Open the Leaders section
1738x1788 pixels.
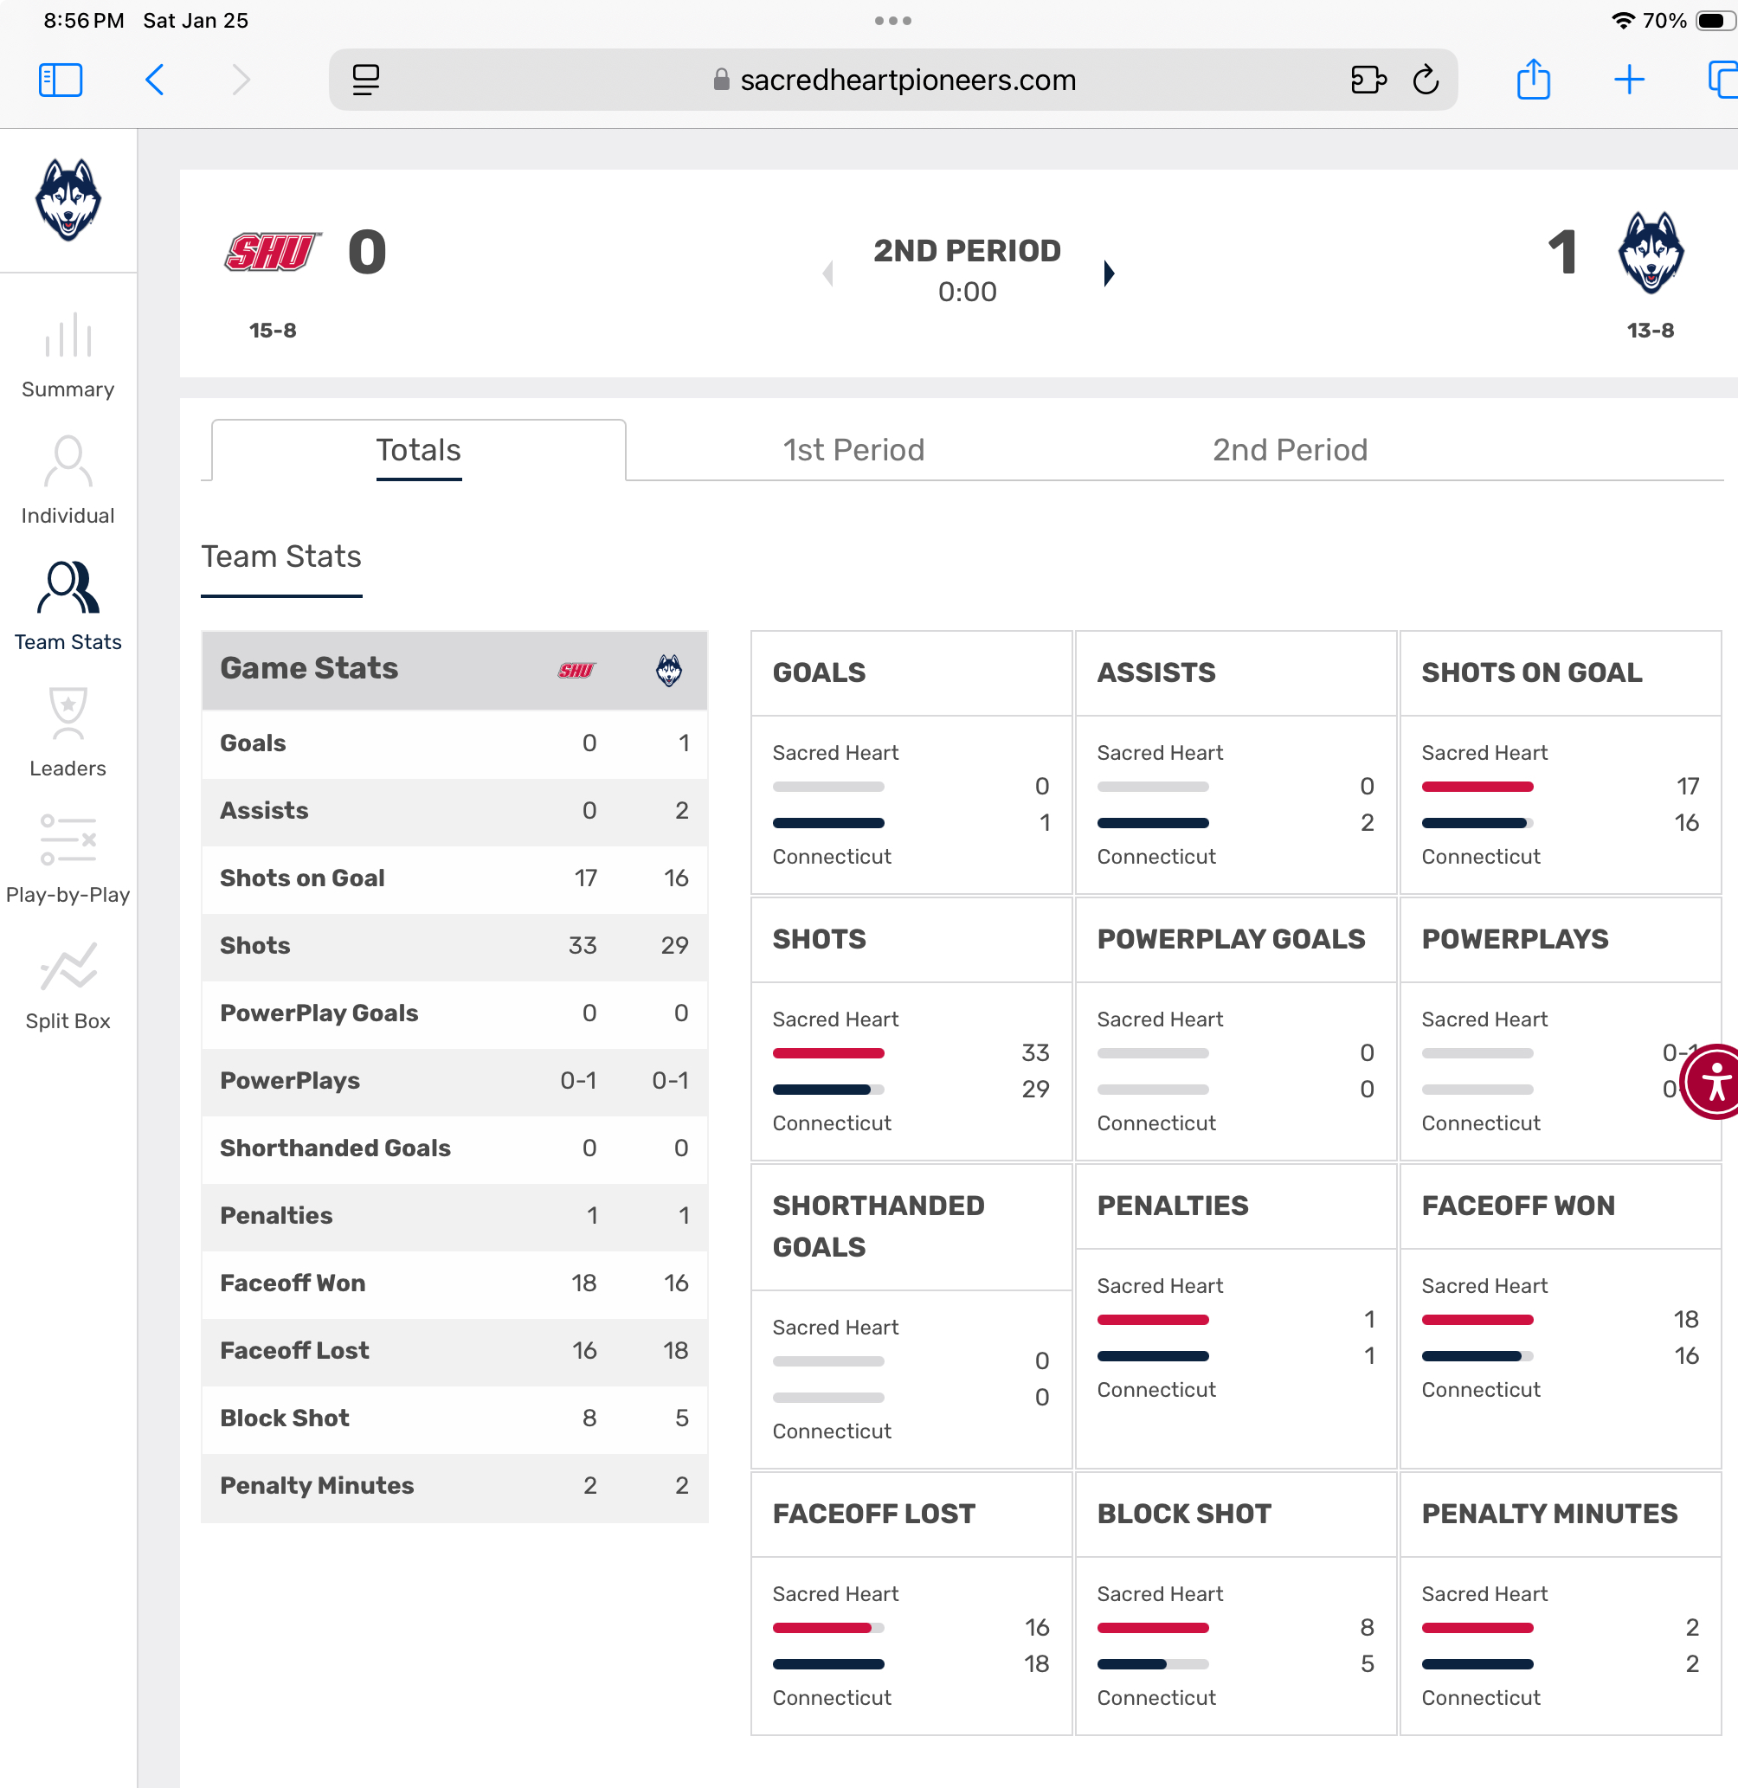68,734
